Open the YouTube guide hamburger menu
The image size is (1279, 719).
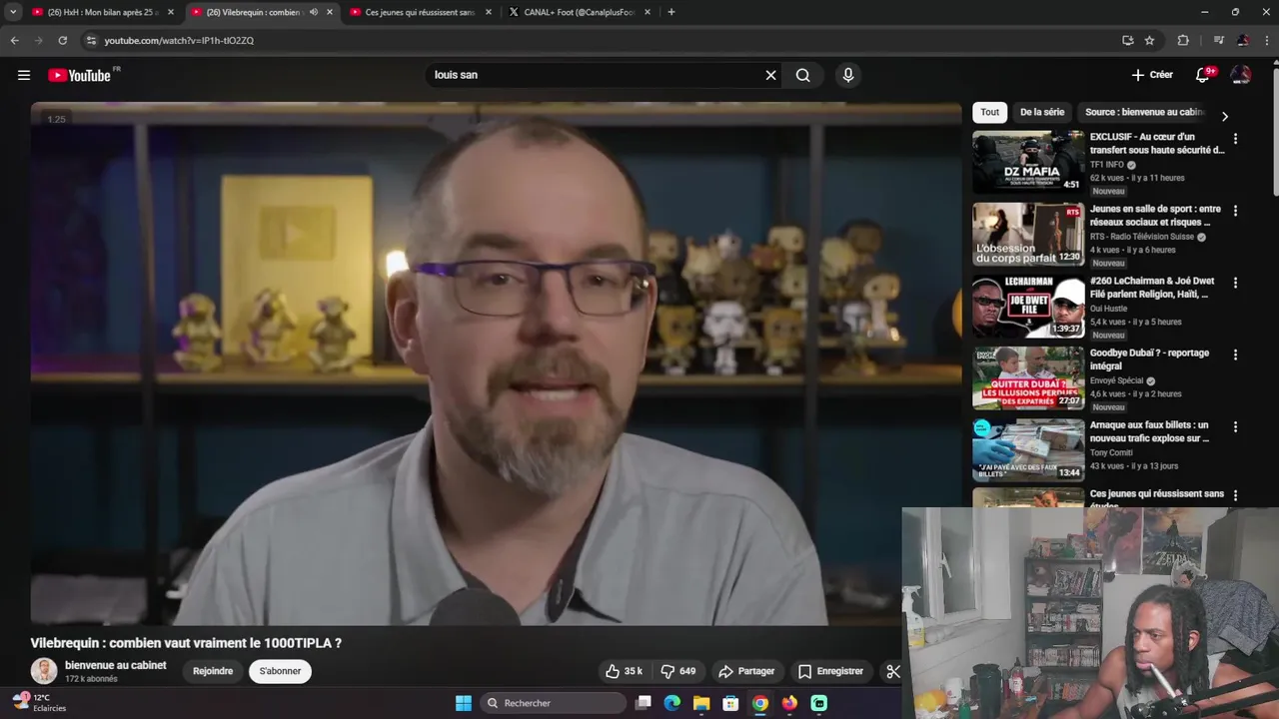[x=24, y=75]
